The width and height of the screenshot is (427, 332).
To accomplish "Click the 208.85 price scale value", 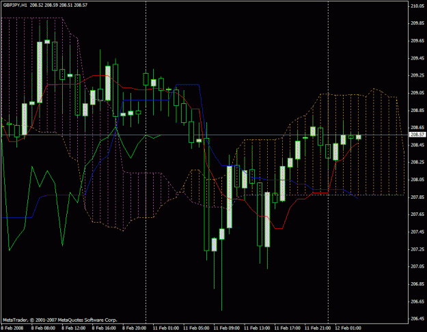I will tap(417, 110).
